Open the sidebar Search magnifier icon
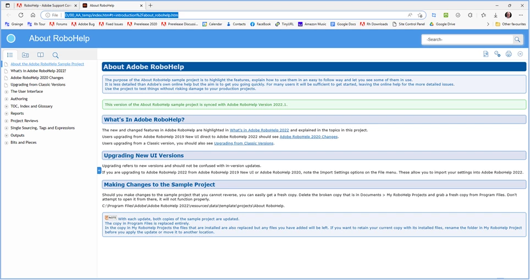This screenshot has height=280, width=530. (x=56, y=55)
